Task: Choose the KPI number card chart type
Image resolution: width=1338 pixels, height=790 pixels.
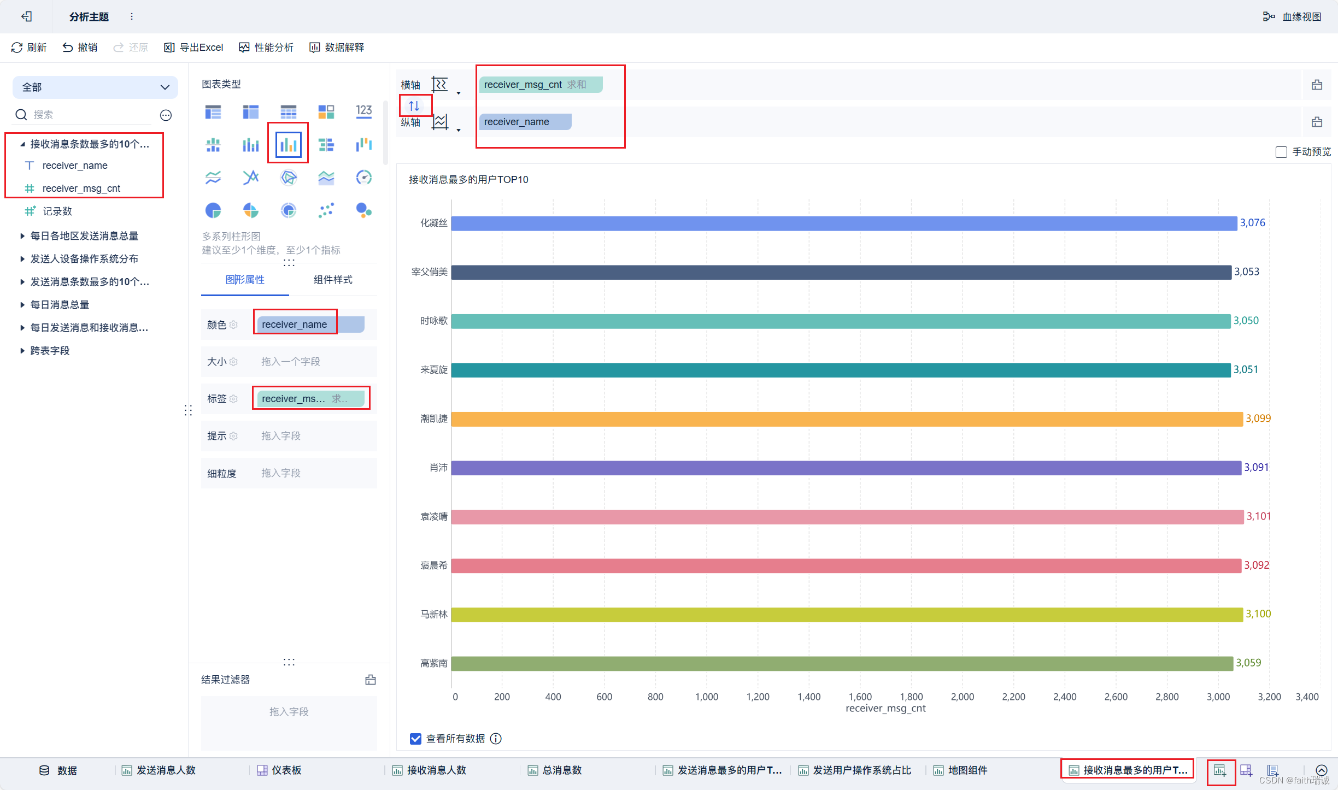Action: tap(363, 111)
